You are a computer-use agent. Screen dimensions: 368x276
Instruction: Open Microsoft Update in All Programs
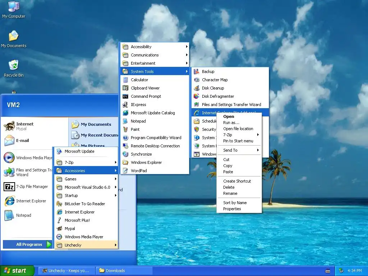86,151
